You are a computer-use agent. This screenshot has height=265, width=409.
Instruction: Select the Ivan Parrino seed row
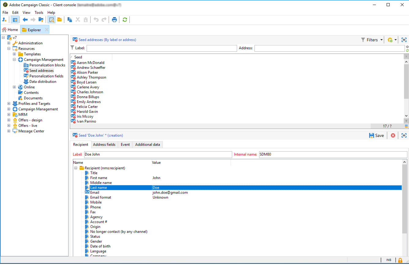86,121
